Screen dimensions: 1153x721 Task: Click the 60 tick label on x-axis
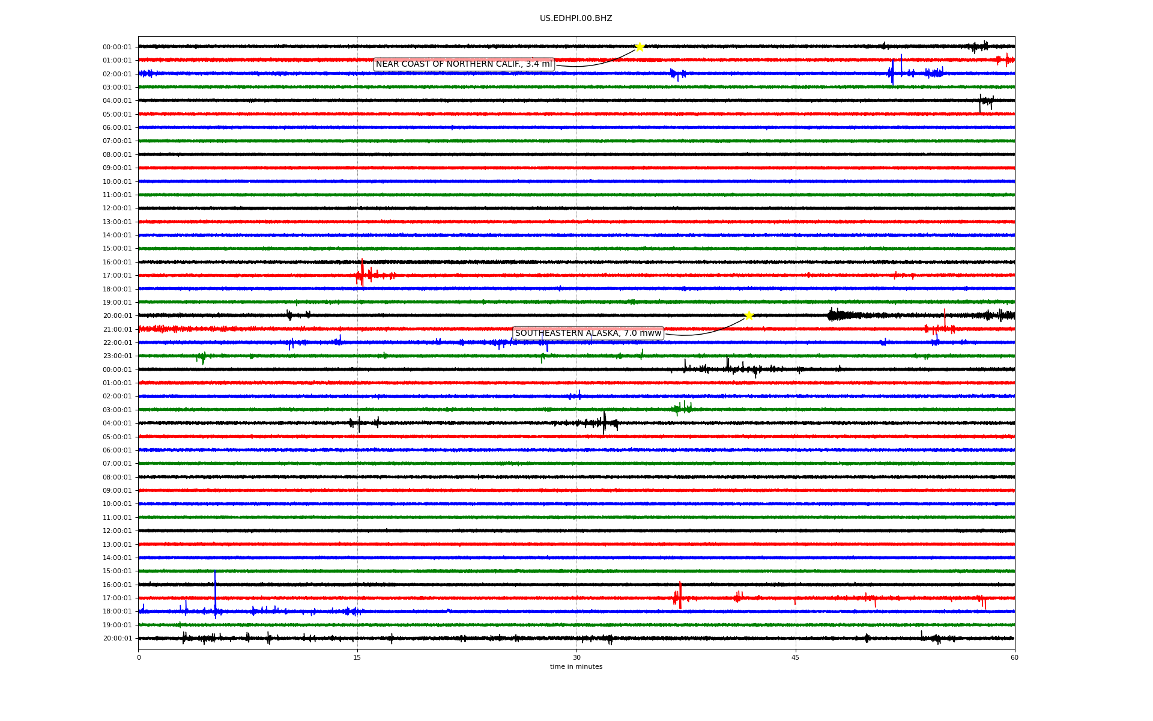(1014, 657)
